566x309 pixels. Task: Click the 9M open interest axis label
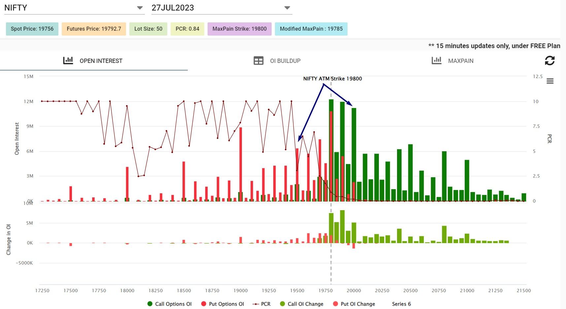30,126
